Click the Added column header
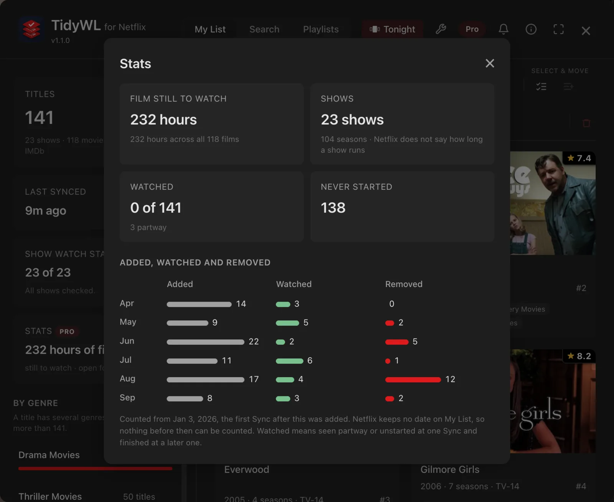 pos(180,284)
